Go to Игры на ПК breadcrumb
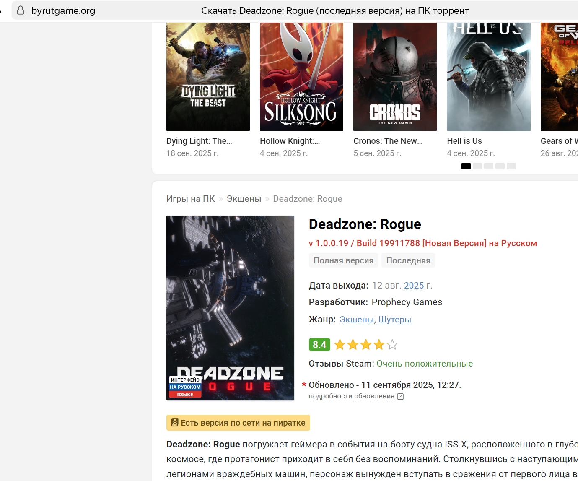 click(x=191, y=199)
